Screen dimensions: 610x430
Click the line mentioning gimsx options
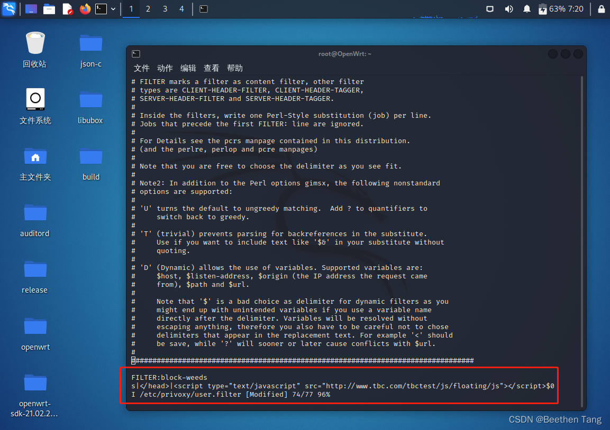point(286,183)
